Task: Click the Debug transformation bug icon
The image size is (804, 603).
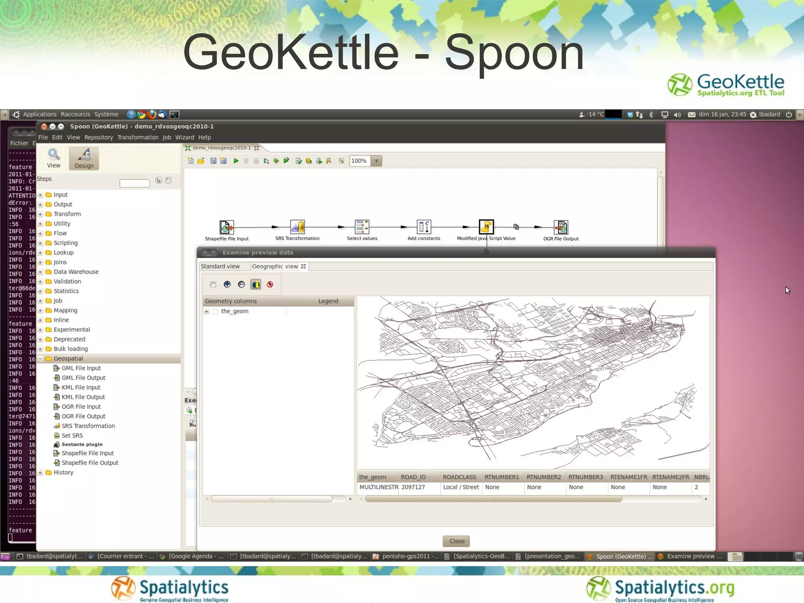Action: 276,161
